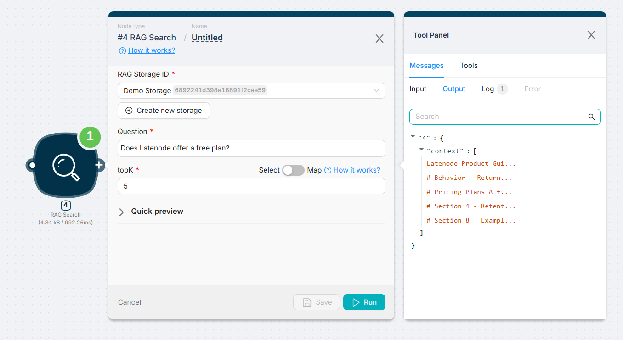Open the RAG Storage ID dropdown
Viewport: 623px width, 340px height.
(x=251, y=91)
